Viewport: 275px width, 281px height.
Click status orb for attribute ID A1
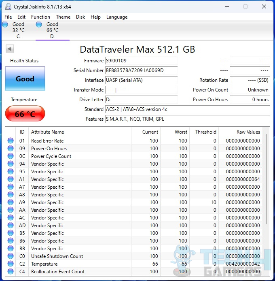click(11, 179)
